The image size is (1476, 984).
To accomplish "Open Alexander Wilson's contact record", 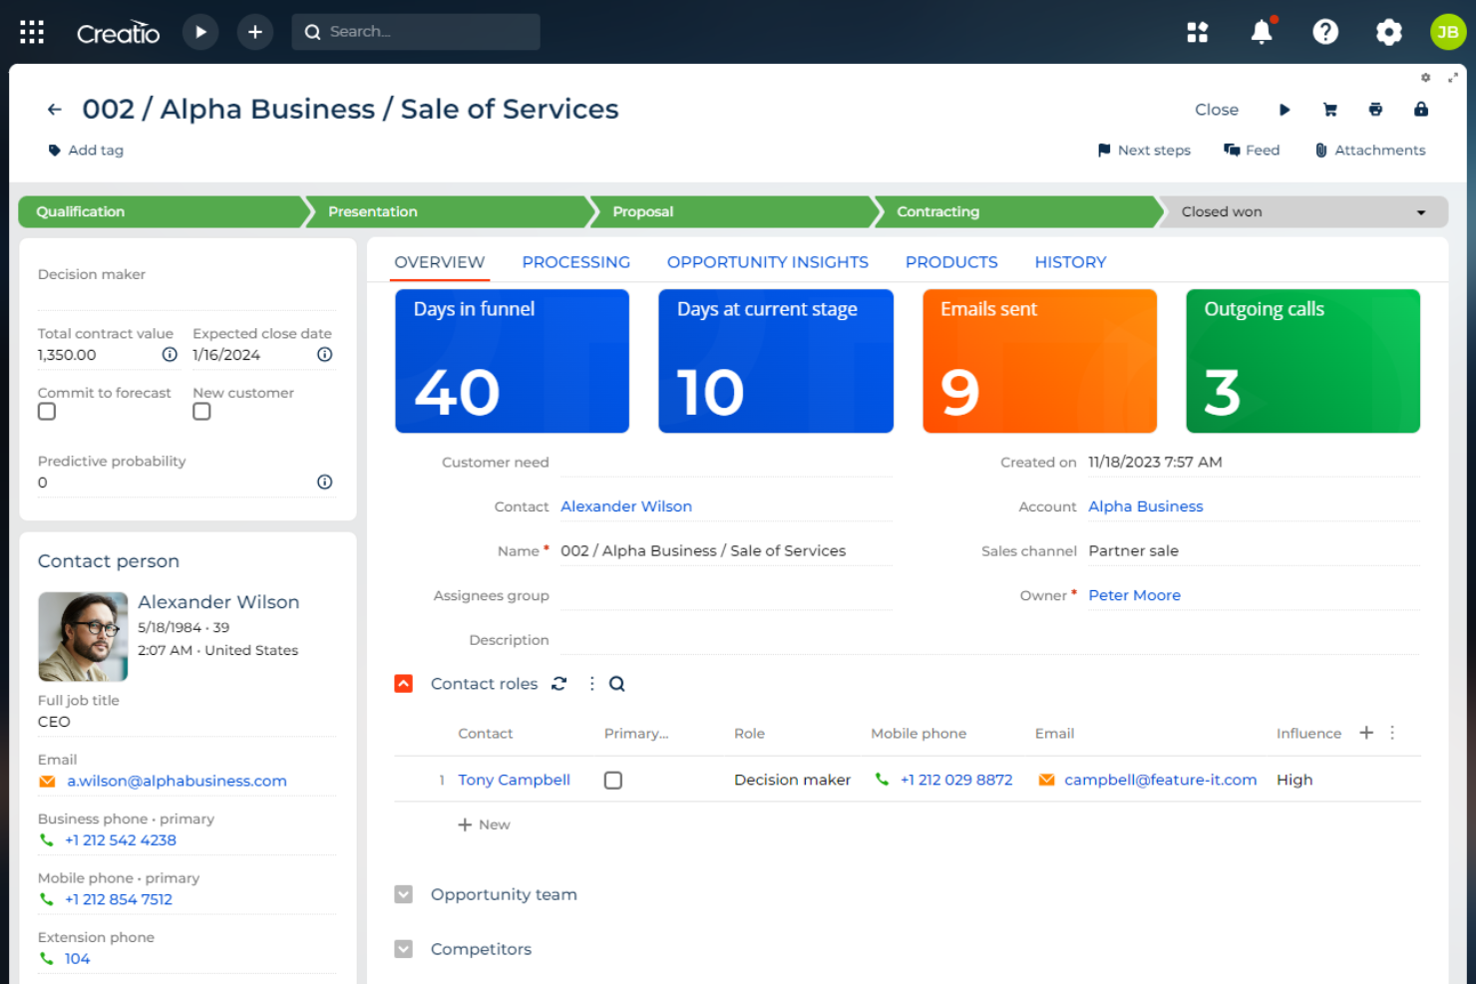I will 626,506.
